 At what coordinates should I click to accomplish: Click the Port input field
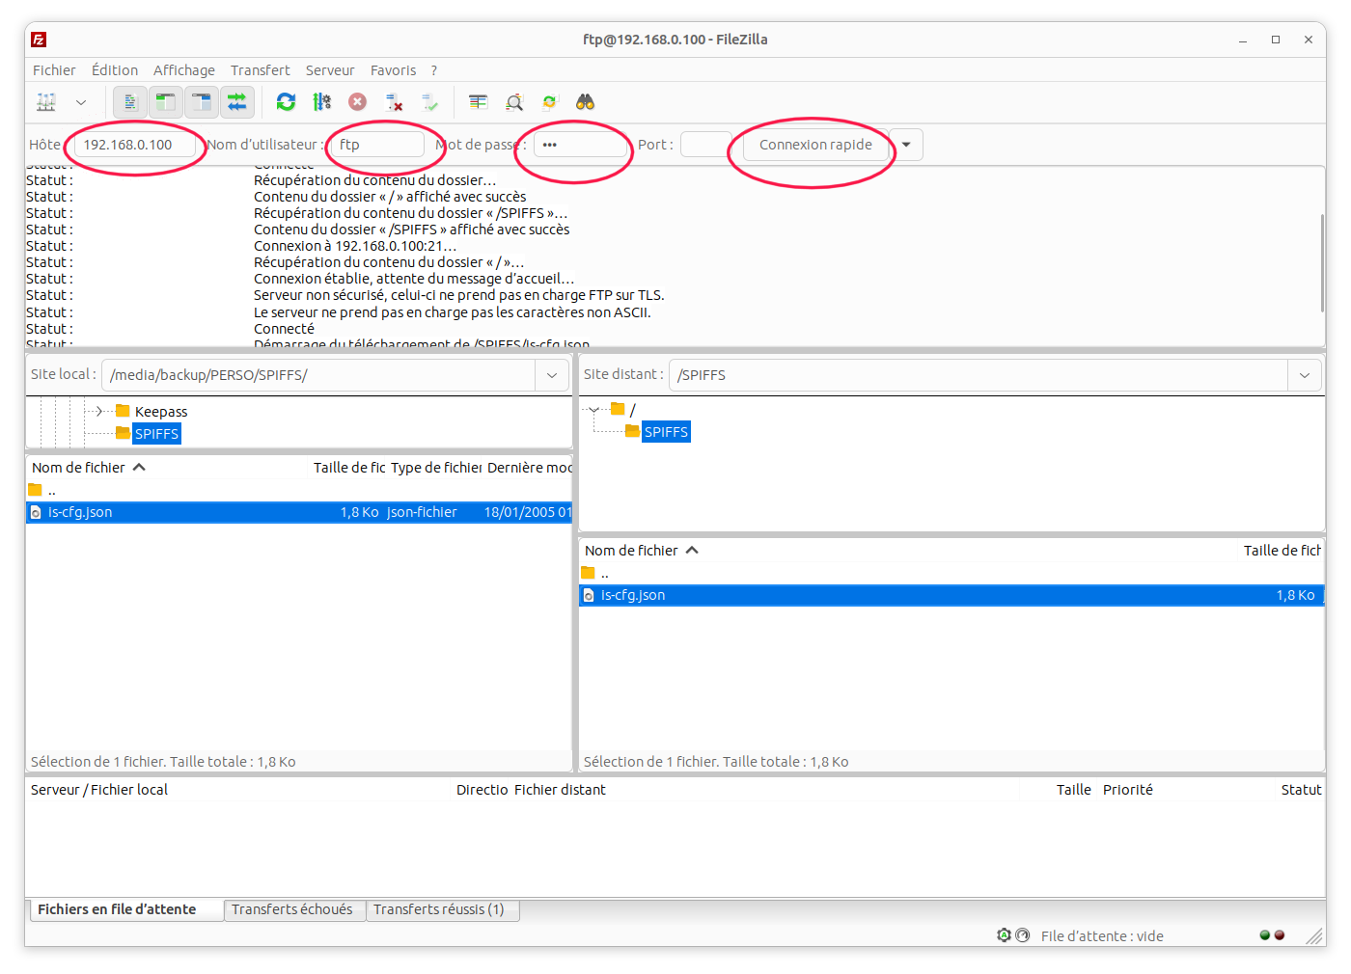click(705, 145)
